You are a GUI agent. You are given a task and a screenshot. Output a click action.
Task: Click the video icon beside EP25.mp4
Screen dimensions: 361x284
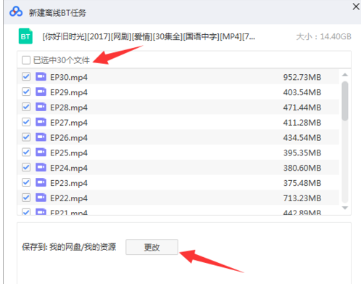(x=41, y=153)
